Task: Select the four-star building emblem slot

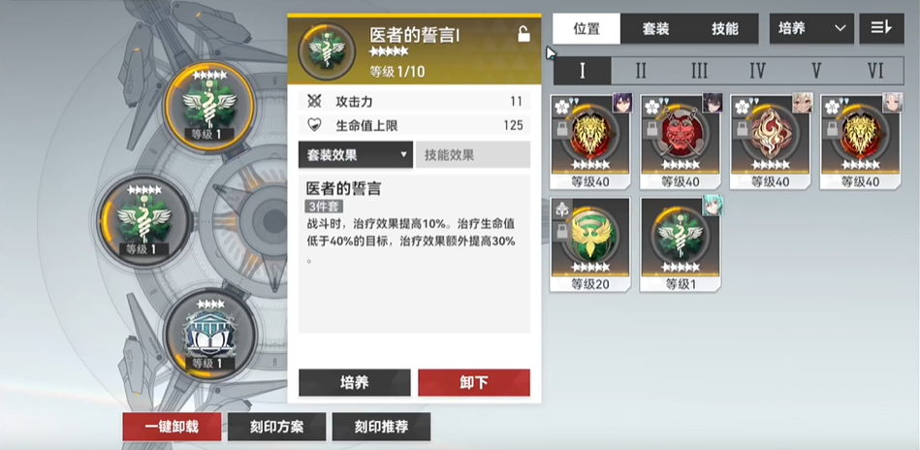Action: click(x=209, y=336)
